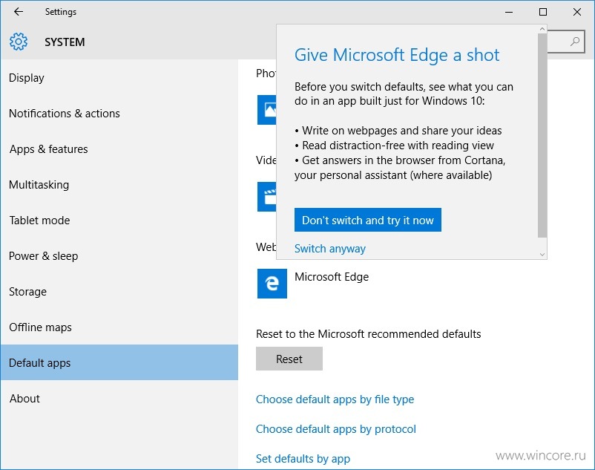Click Don't switch and try it now

tap(368, 220)
